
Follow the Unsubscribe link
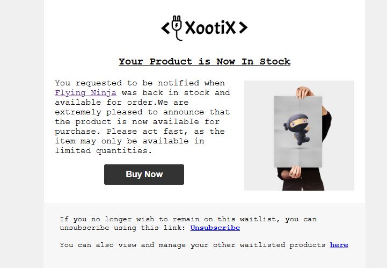tap(215, 228)
